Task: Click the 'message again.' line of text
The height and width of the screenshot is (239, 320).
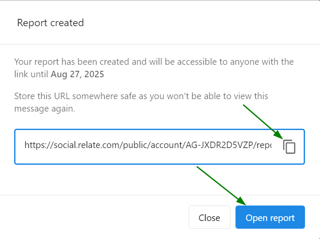Action: (x=45, y=109)
